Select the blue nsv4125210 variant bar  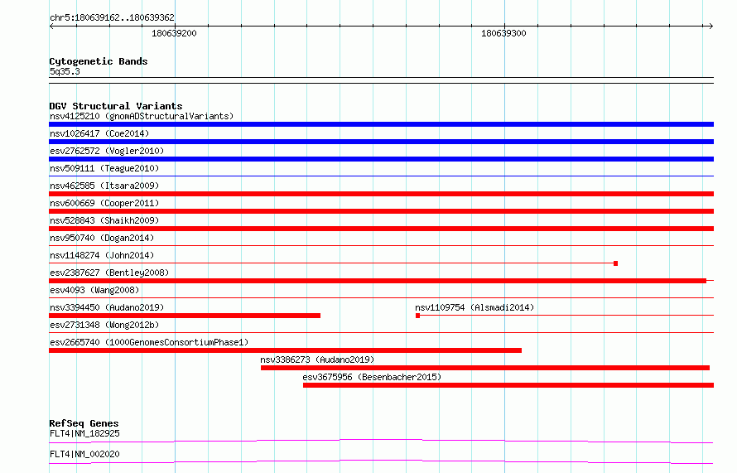click(381, 124)
